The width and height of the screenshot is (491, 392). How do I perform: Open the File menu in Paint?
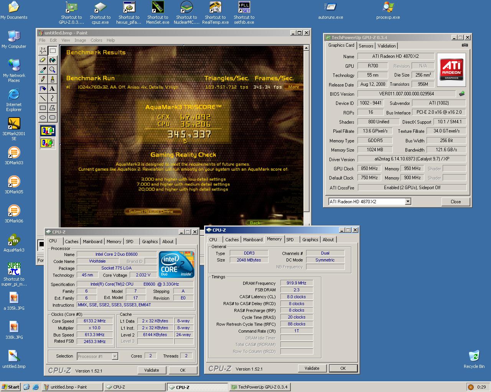[42, 40]
